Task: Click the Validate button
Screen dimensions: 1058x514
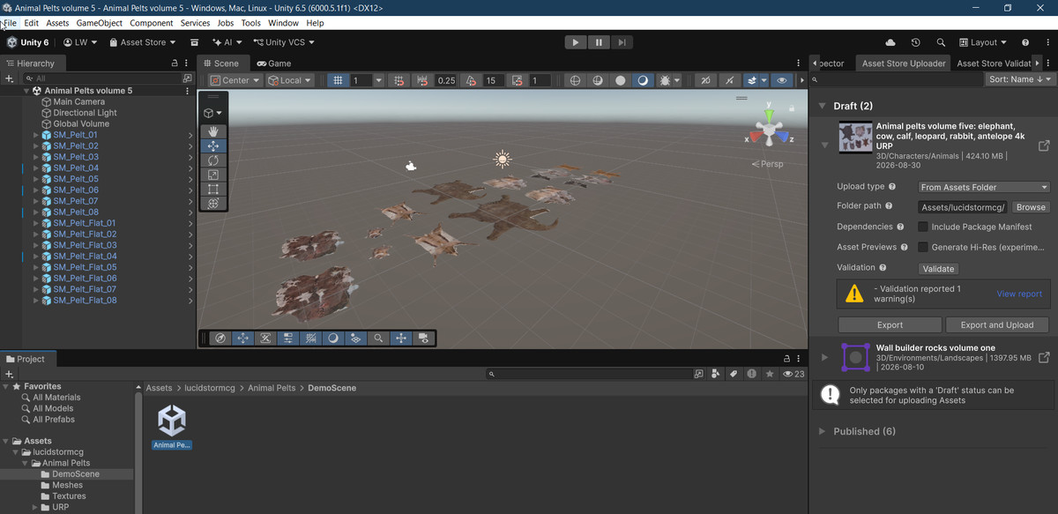Action: (x=938, y=268)
